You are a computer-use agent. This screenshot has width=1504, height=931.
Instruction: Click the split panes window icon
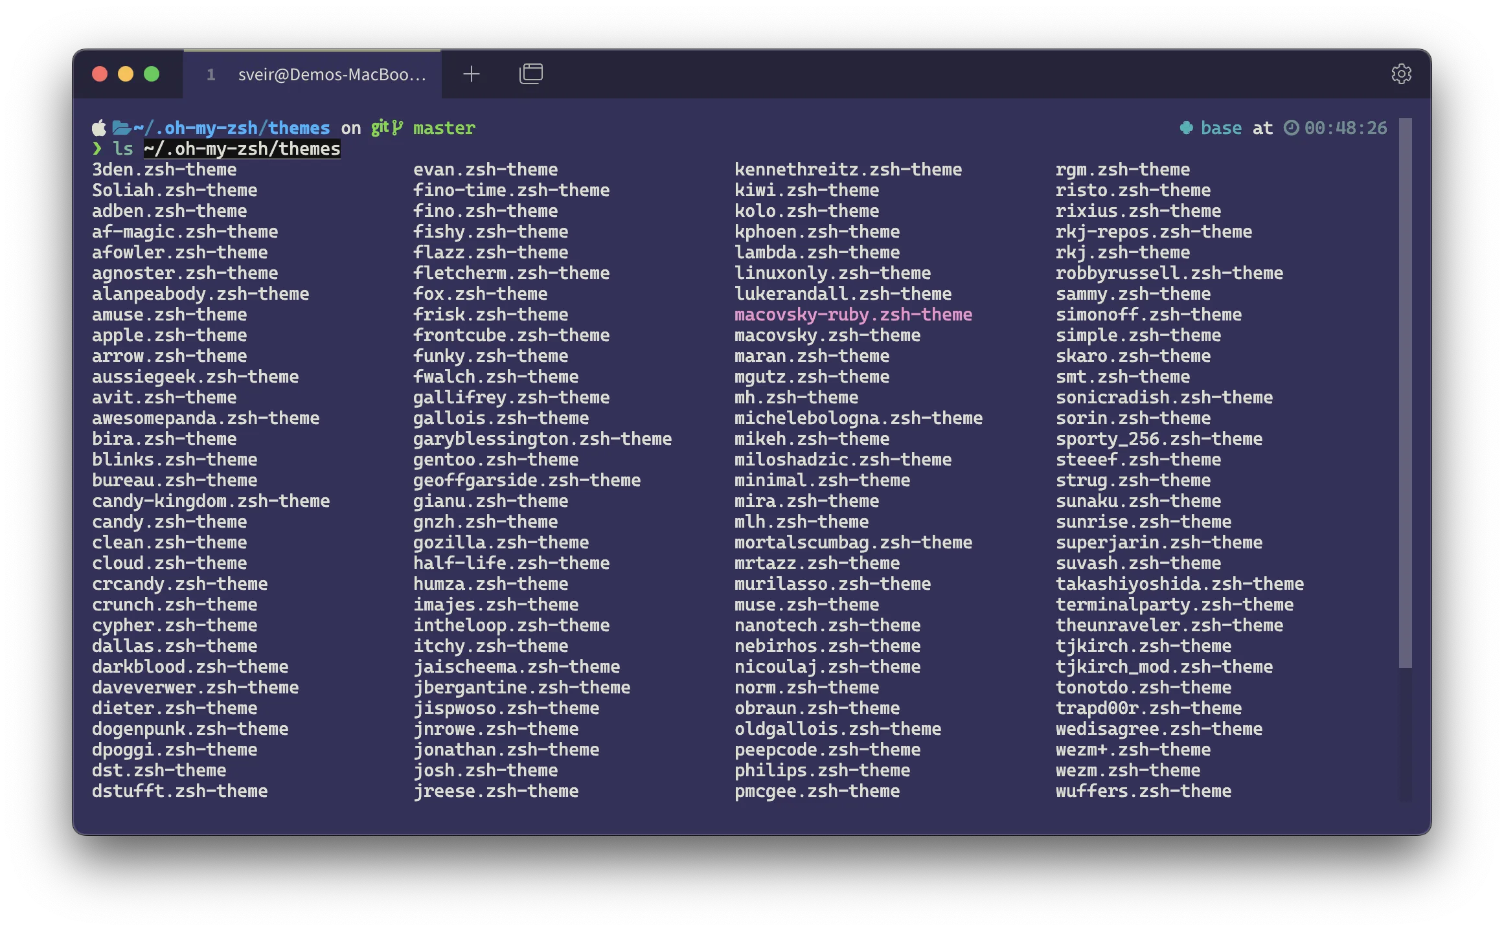tap(530, 74)
